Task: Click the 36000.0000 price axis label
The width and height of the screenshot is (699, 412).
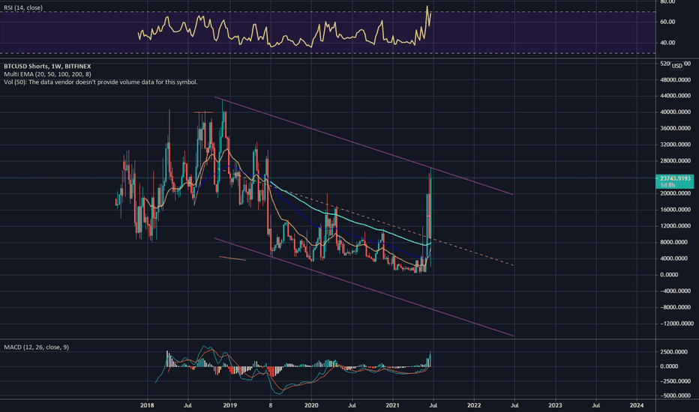Action: [675, 128]
